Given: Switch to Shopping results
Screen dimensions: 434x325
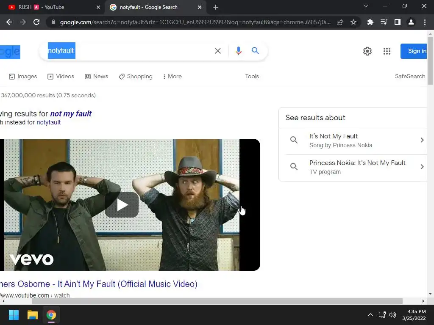Looking at the screenshot, I should 136,76.
